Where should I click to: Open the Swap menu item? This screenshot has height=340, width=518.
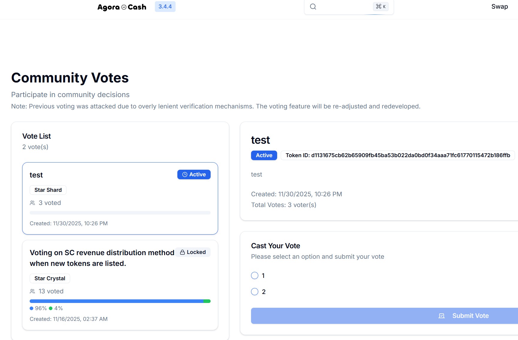[x=499, y=7]
